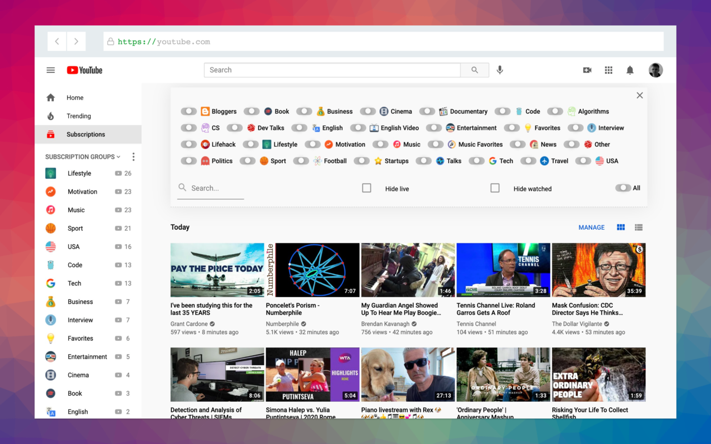Viewport: 711px width, 444px height.
Task: Open the hamburger guide menu
Action: [51, 70]
